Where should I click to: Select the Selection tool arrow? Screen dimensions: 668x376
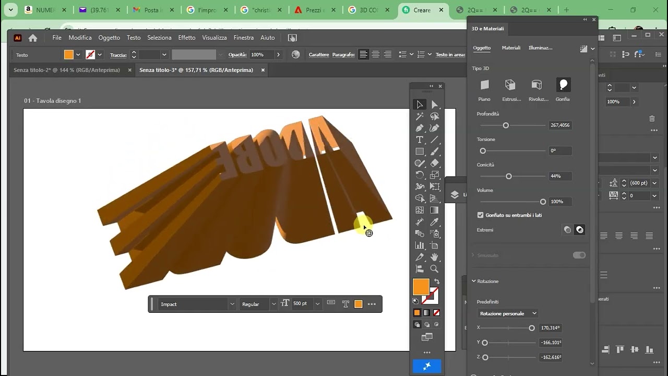(x=420, y=104)
